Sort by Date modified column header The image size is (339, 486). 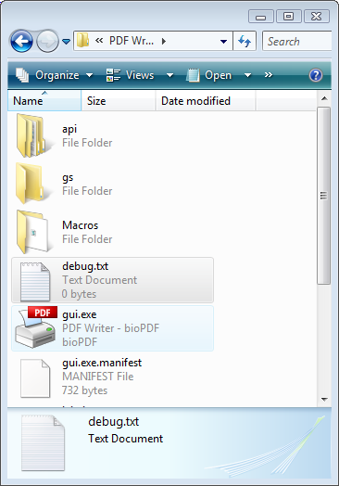pos(206,101)
